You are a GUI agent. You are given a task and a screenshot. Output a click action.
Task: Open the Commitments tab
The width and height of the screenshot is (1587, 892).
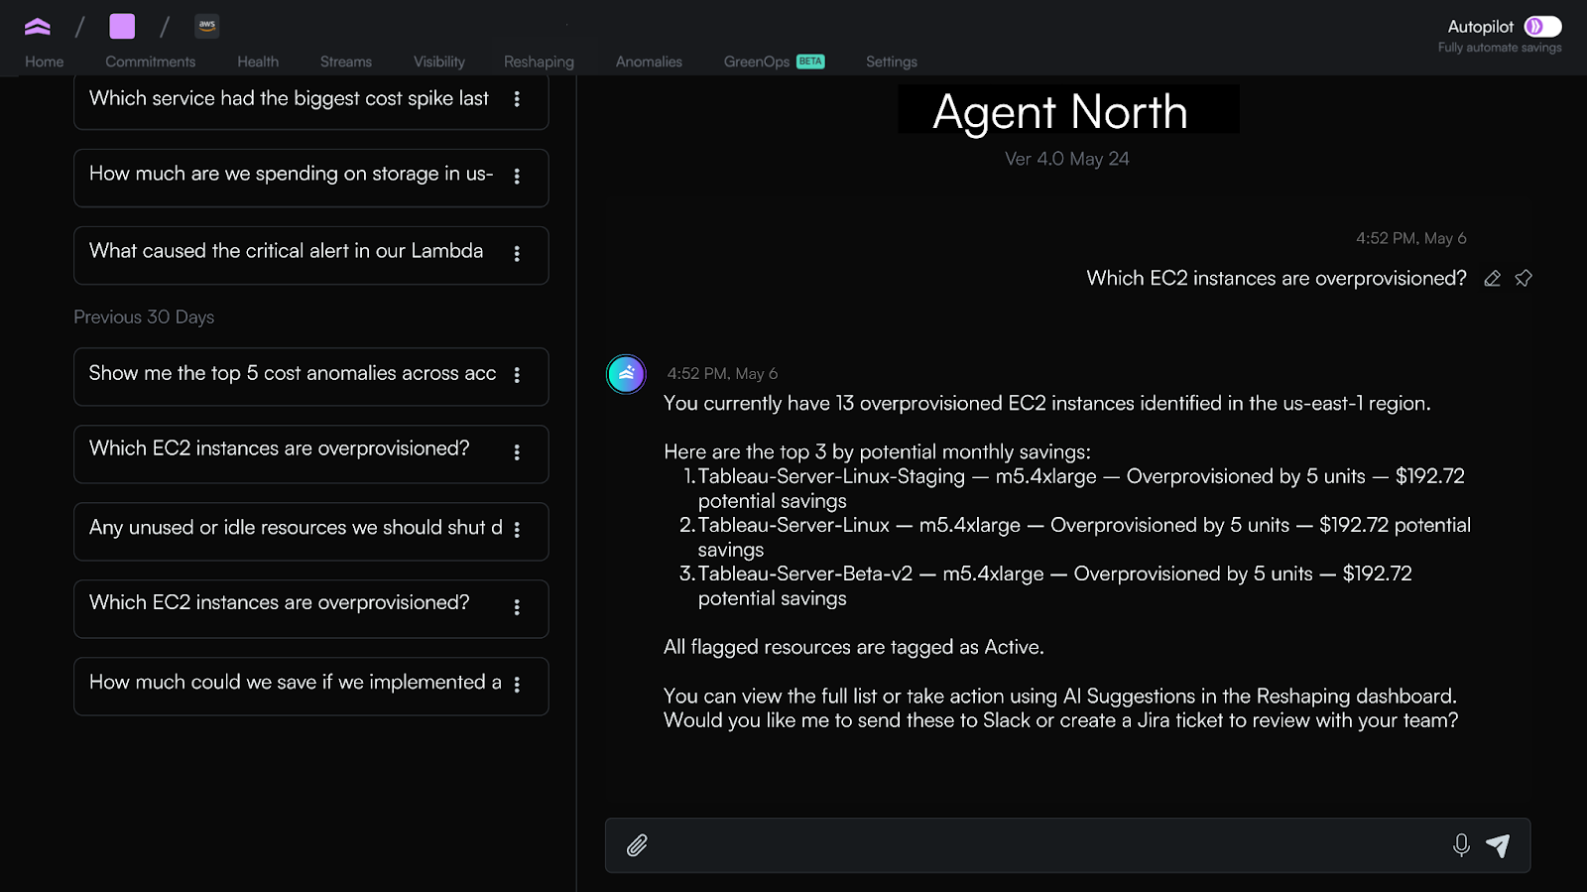tap(151, 62)
